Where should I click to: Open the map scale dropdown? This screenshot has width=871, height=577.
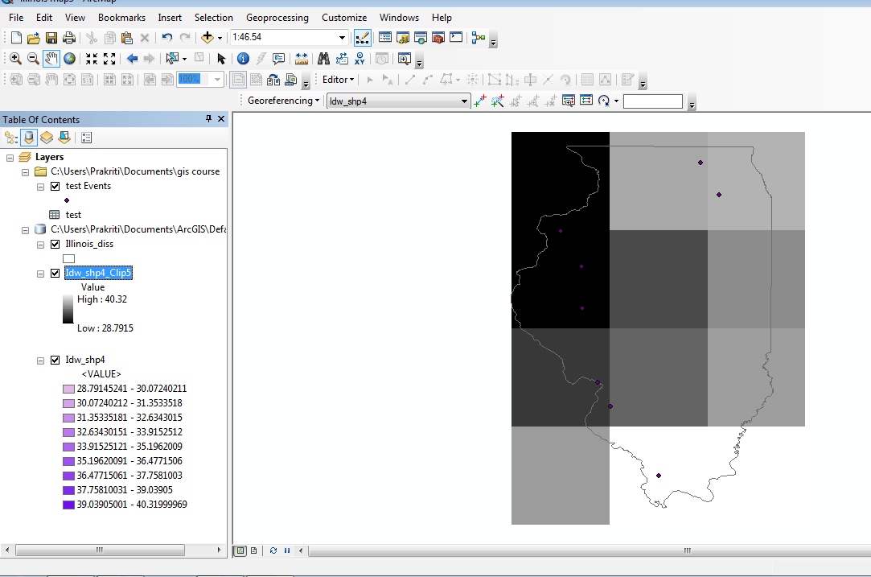[341, 37]
